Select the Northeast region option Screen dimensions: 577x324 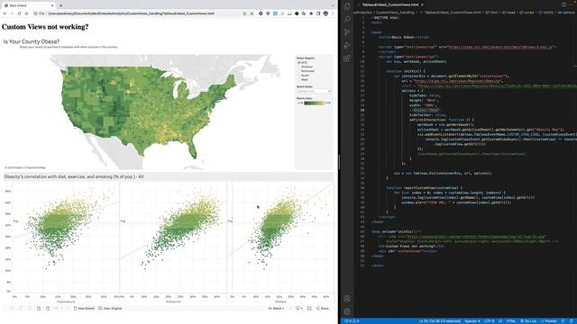point(306,71)
